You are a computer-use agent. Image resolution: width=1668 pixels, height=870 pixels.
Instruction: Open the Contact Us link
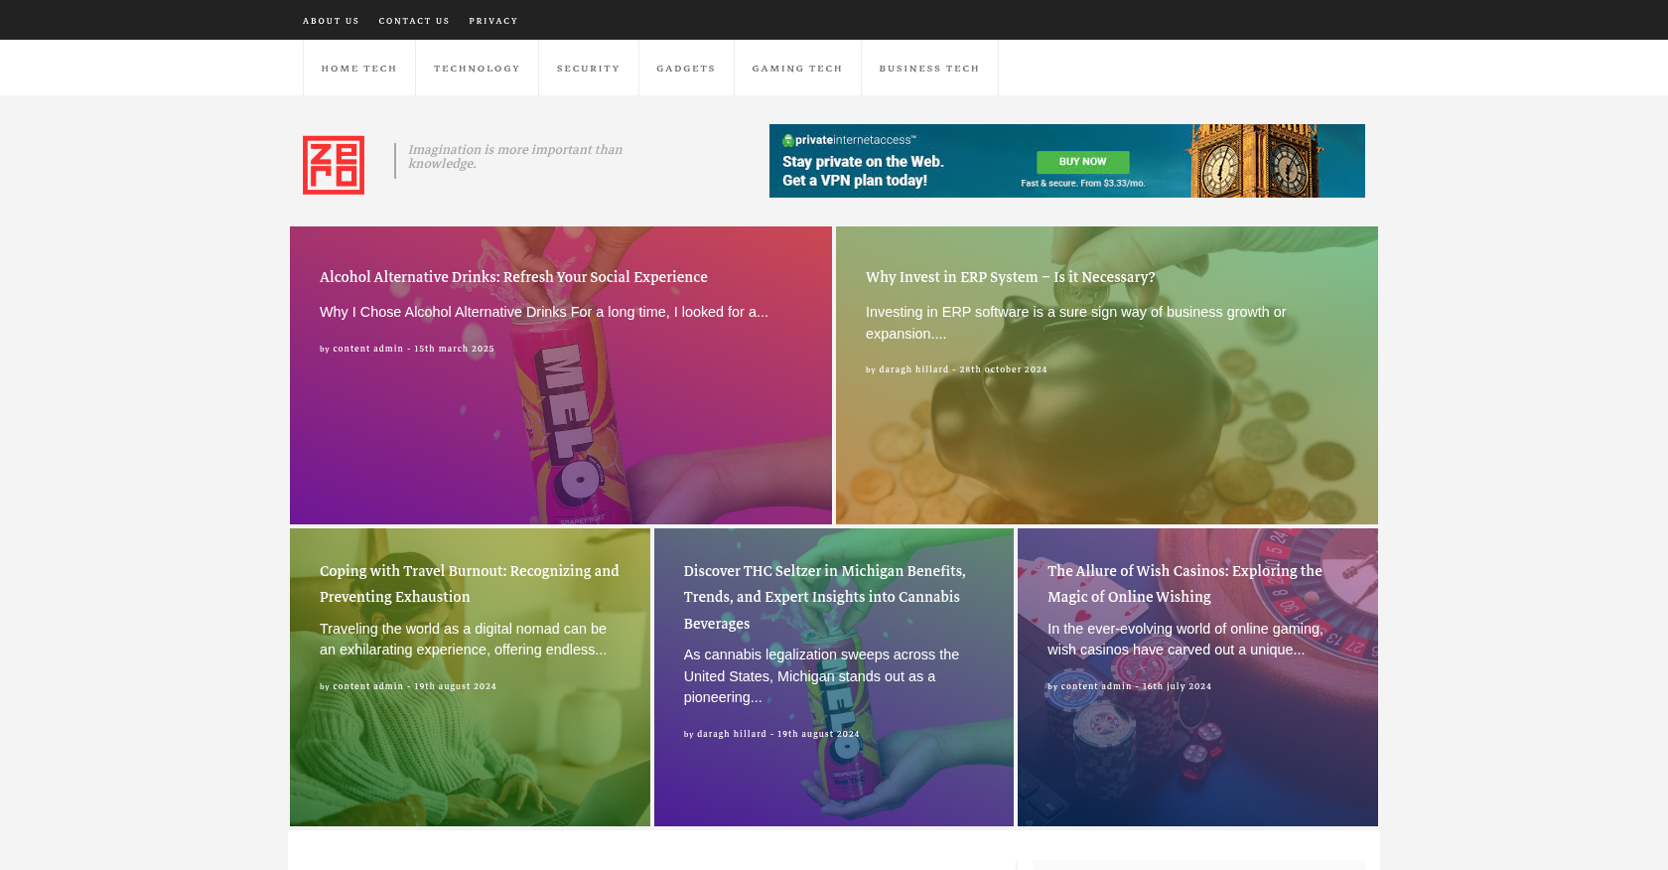(414, 21)
